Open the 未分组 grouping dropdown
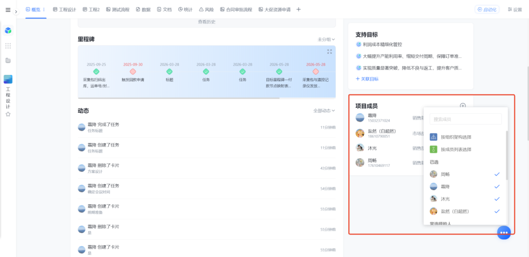 click(326, 40)
